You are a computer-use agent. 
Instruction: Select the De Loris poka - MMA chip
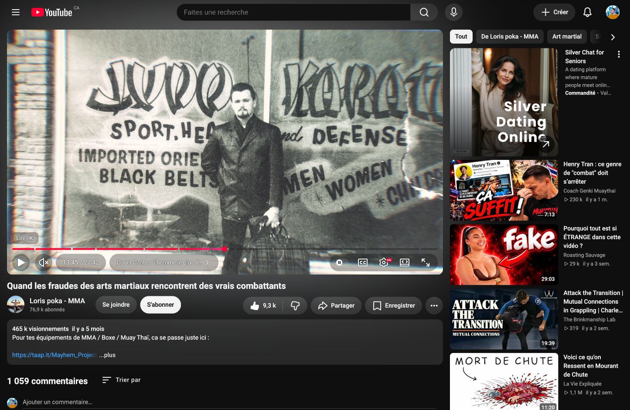tap(510, 37)
